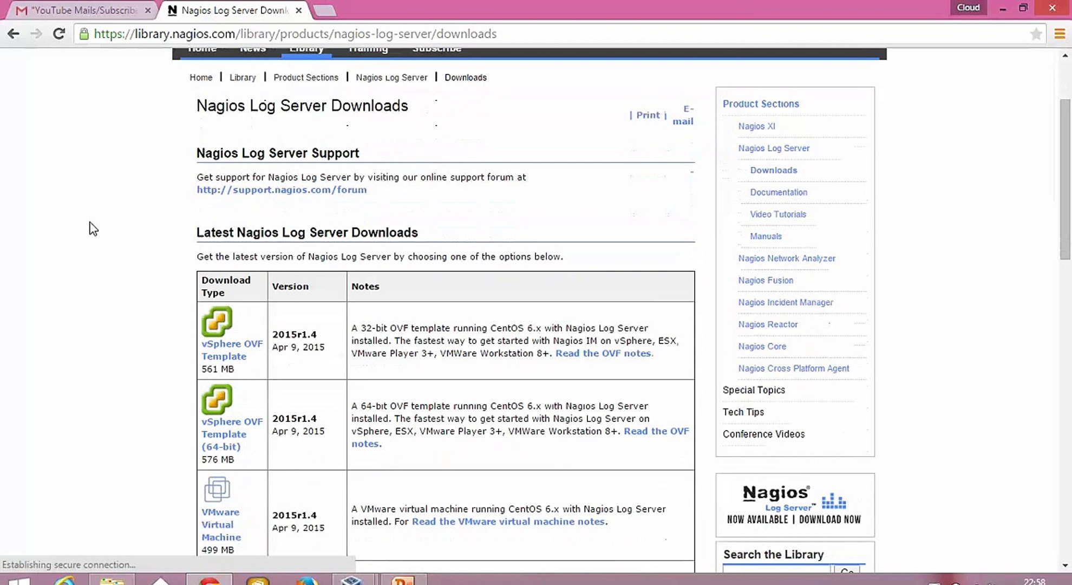
Task: Go to Nagios Fusion section
Action: coord(766,281)
